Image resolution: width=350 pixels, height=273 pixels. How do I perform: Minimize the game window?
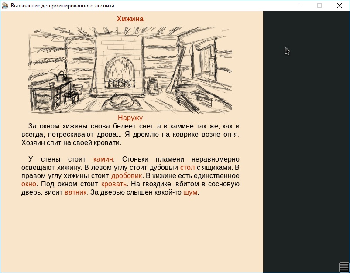click(299, 6)
